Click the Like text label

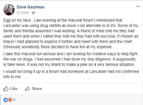[x=14, y=89]
